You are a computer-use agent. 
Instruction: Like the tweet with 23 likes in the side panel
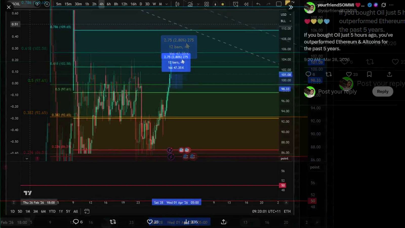click(x=349, y=74)
